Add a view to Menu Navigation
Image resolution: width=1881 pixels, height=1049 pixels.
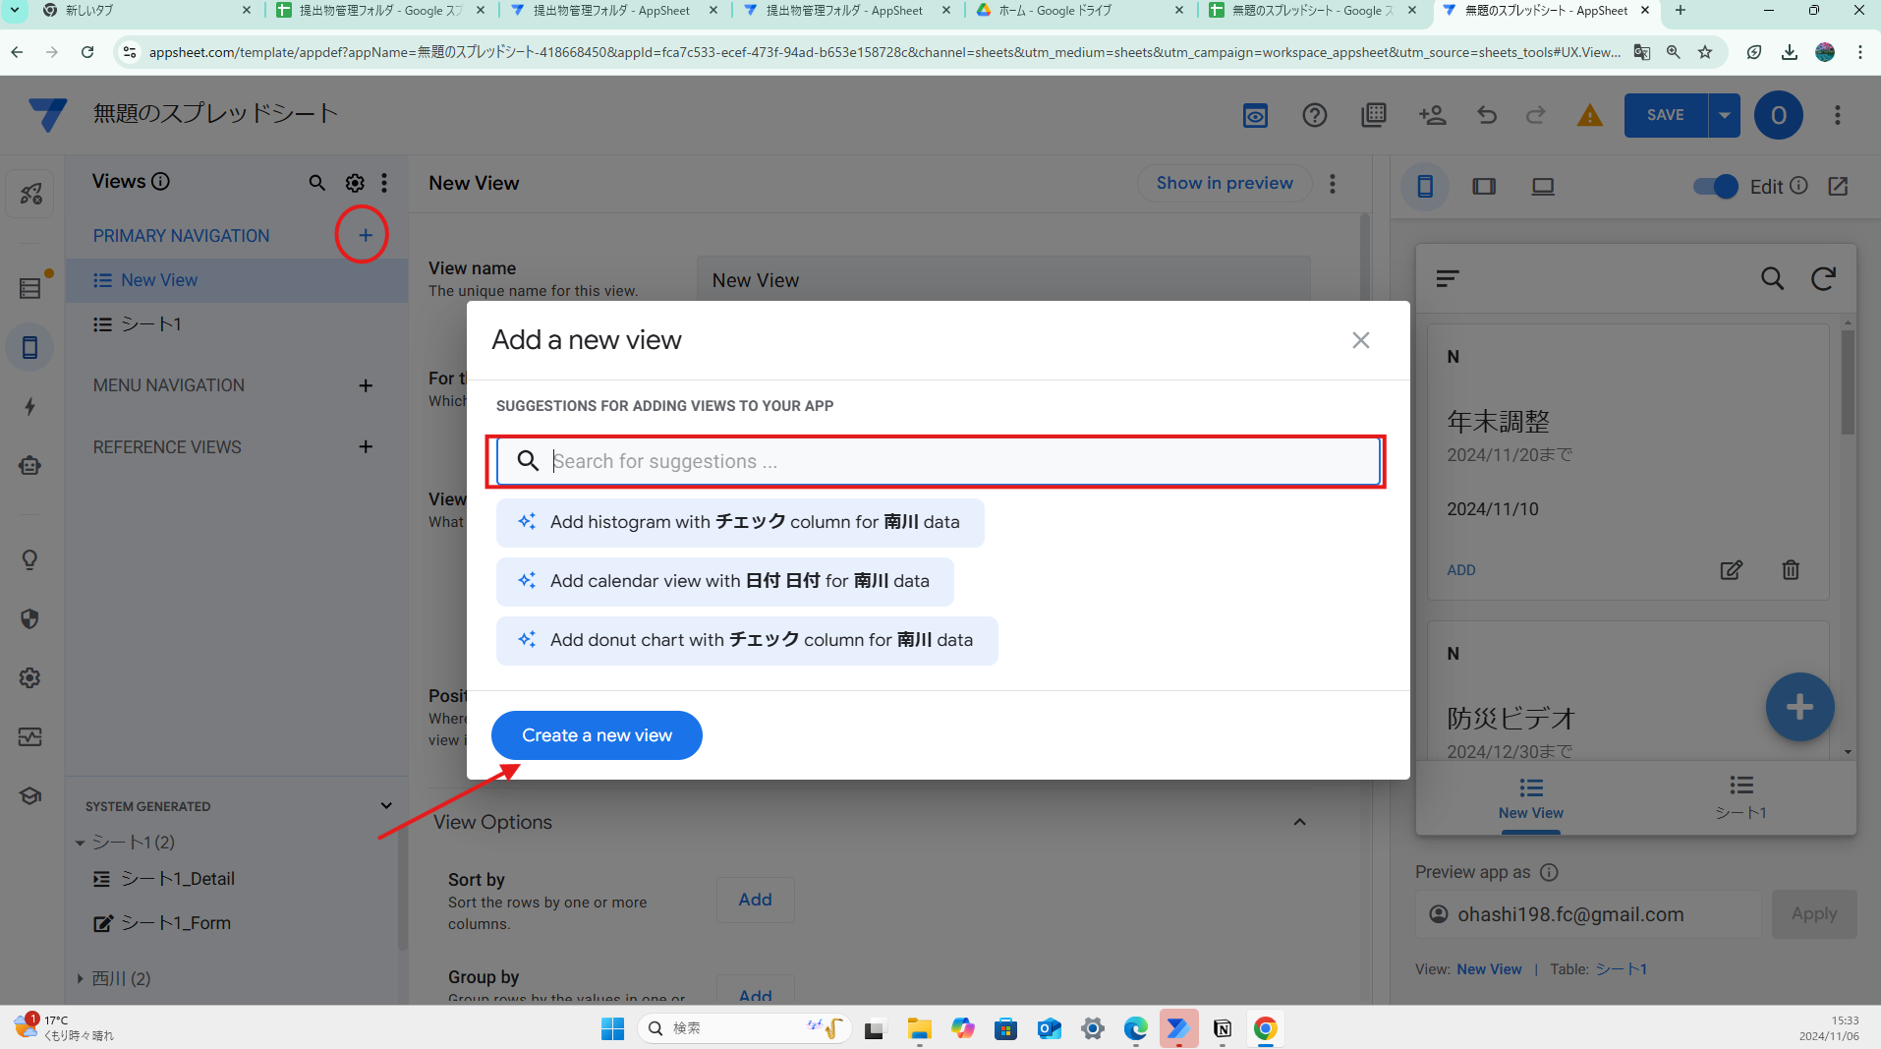[366, 385]
